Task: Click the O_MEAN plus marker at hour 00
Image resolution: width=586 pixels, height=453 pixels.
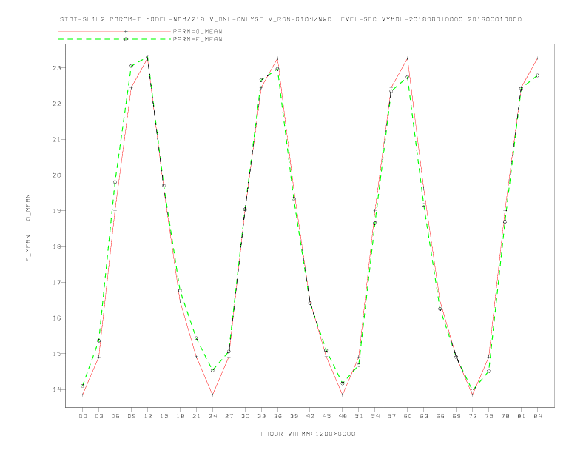Action: [x=83, y=395]
